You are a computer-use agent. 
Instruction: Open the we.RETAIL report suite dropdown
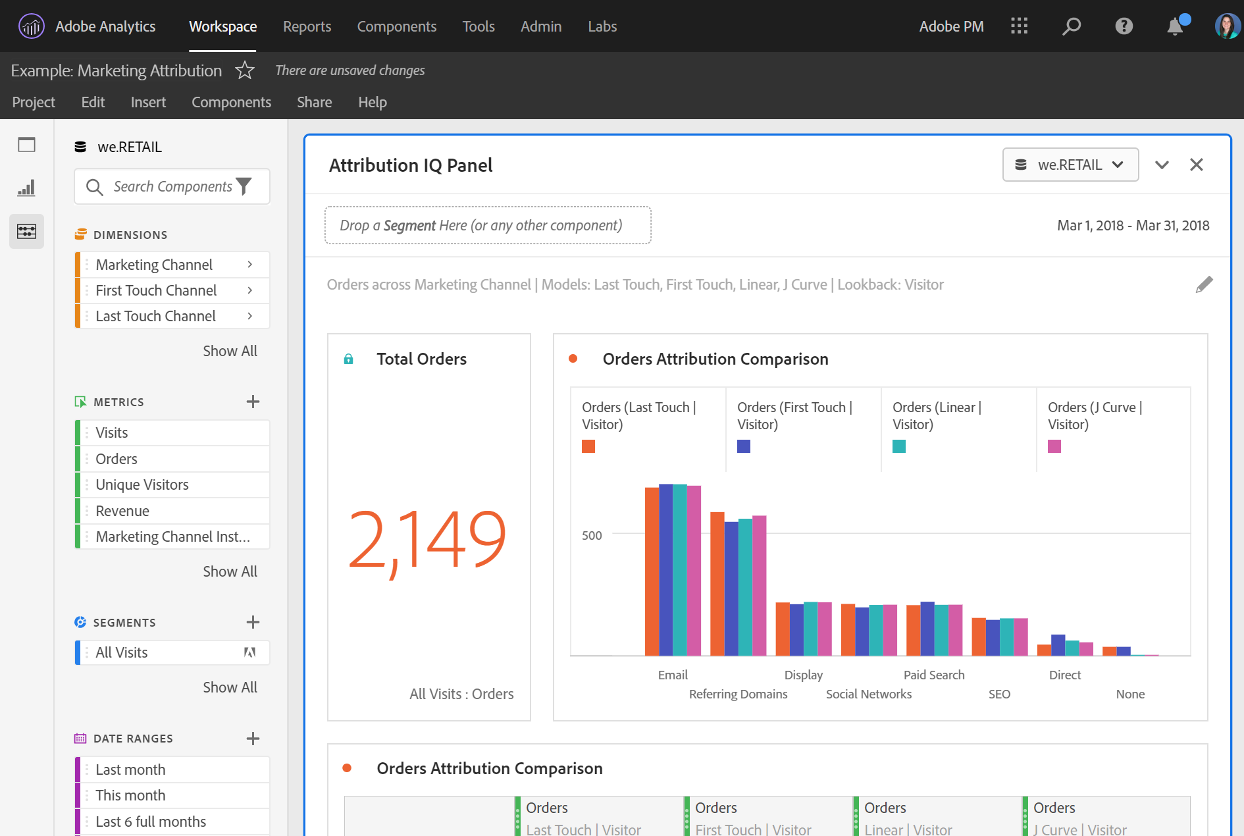pos(1070,165)
